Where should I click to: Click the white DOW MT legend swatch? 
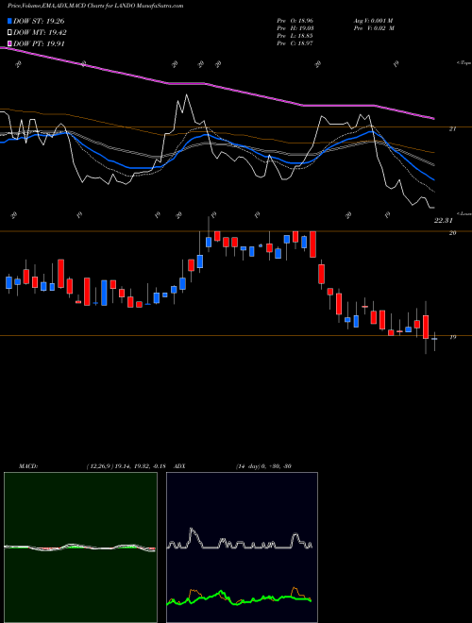point(9,33)
